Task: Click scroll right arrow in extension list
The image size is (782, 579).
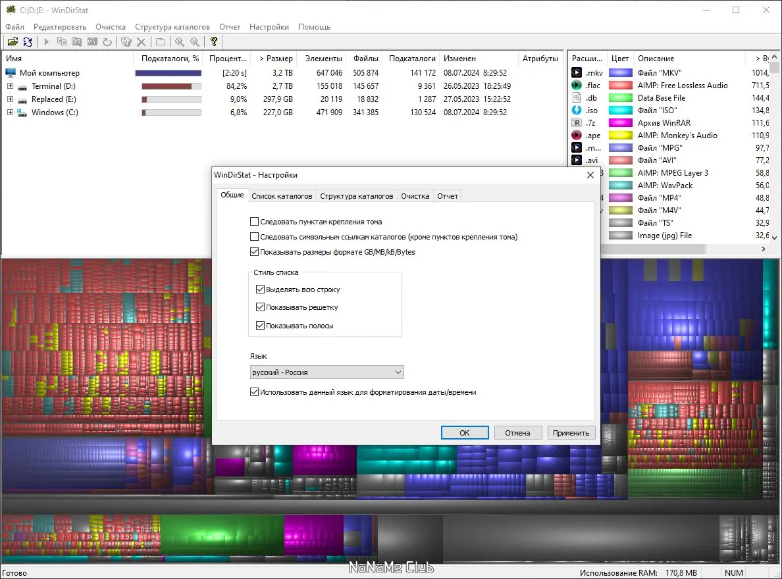Action: point(764,249)
